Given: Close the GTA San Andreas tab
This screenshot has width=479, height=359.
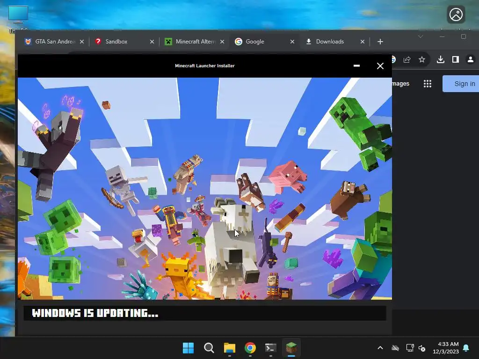Looking at the screenshot, I should coord(81,42).
